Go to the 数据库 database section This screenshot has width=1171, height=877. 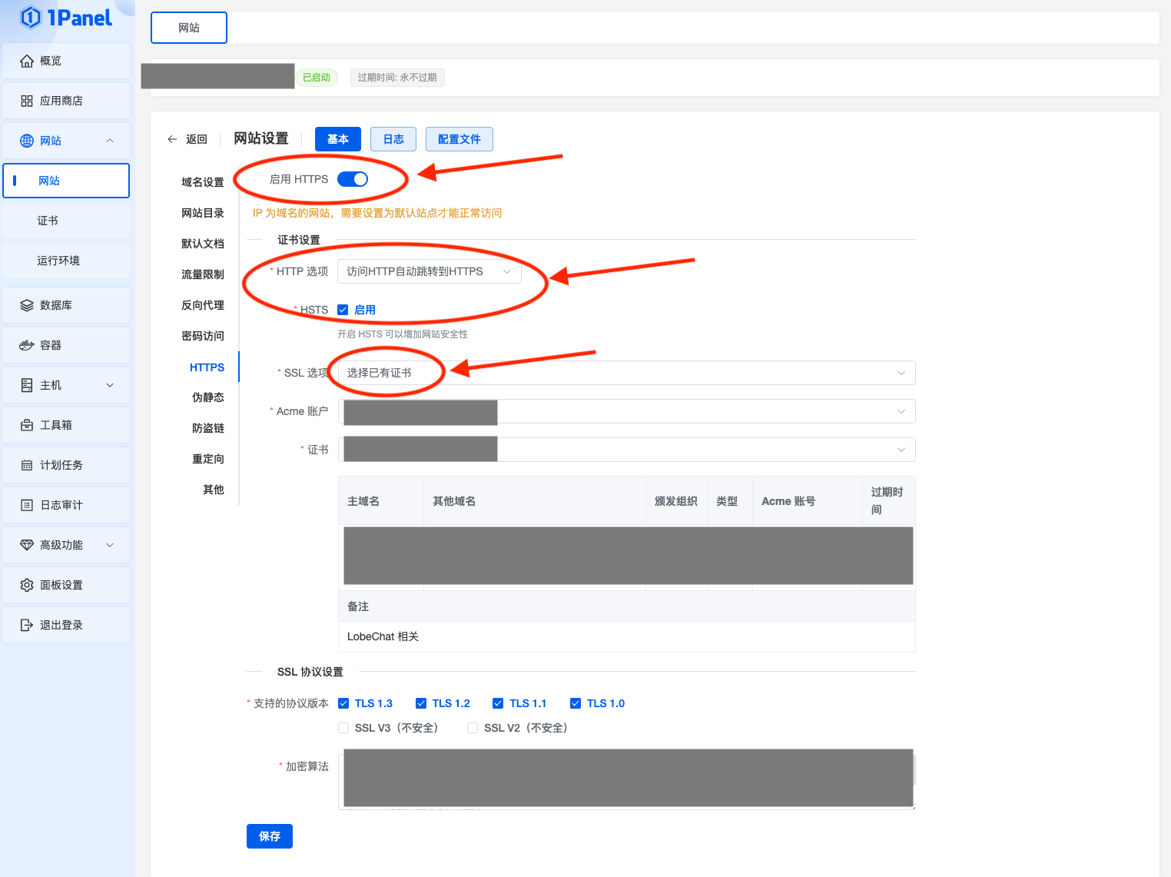pos(56,304)
